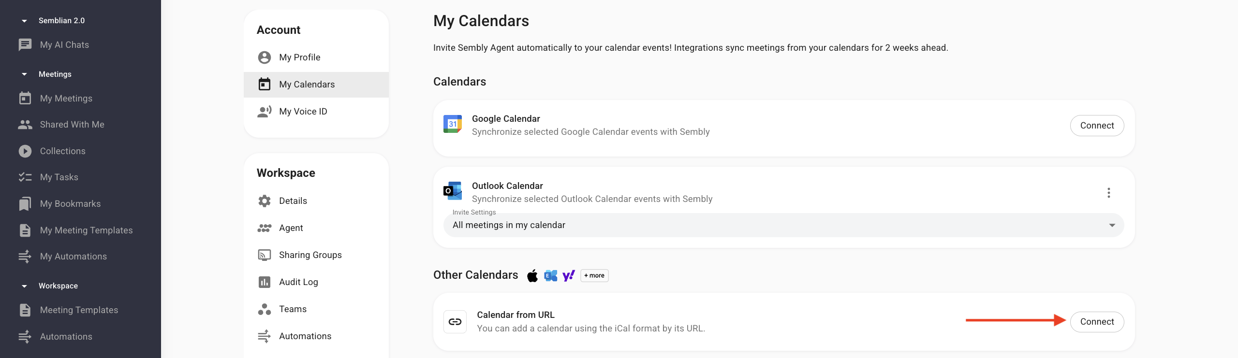Click the Yahoo calendar icon
1238x358 pixels.
point(569,276)
